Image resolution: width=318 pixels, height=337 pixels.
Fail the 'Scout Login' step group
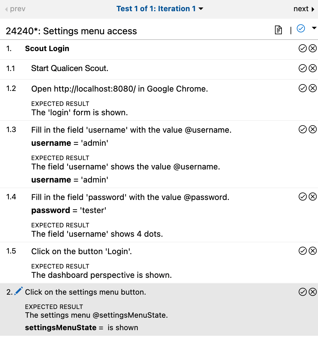pyautogui.click(x=313, y=48)
